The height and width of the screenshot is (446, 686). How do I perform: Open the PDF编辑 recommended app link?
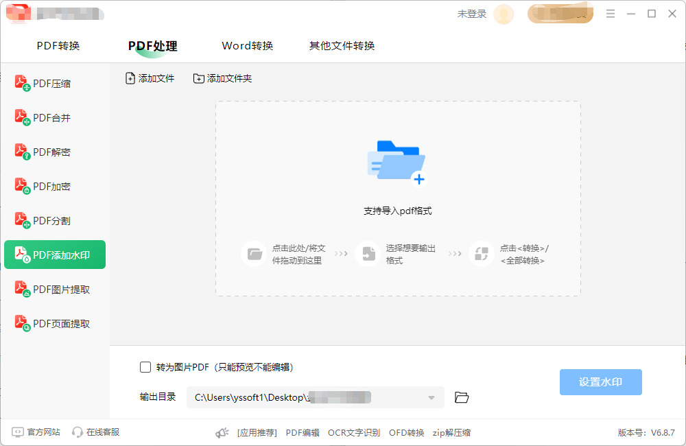tap(303, 433)
